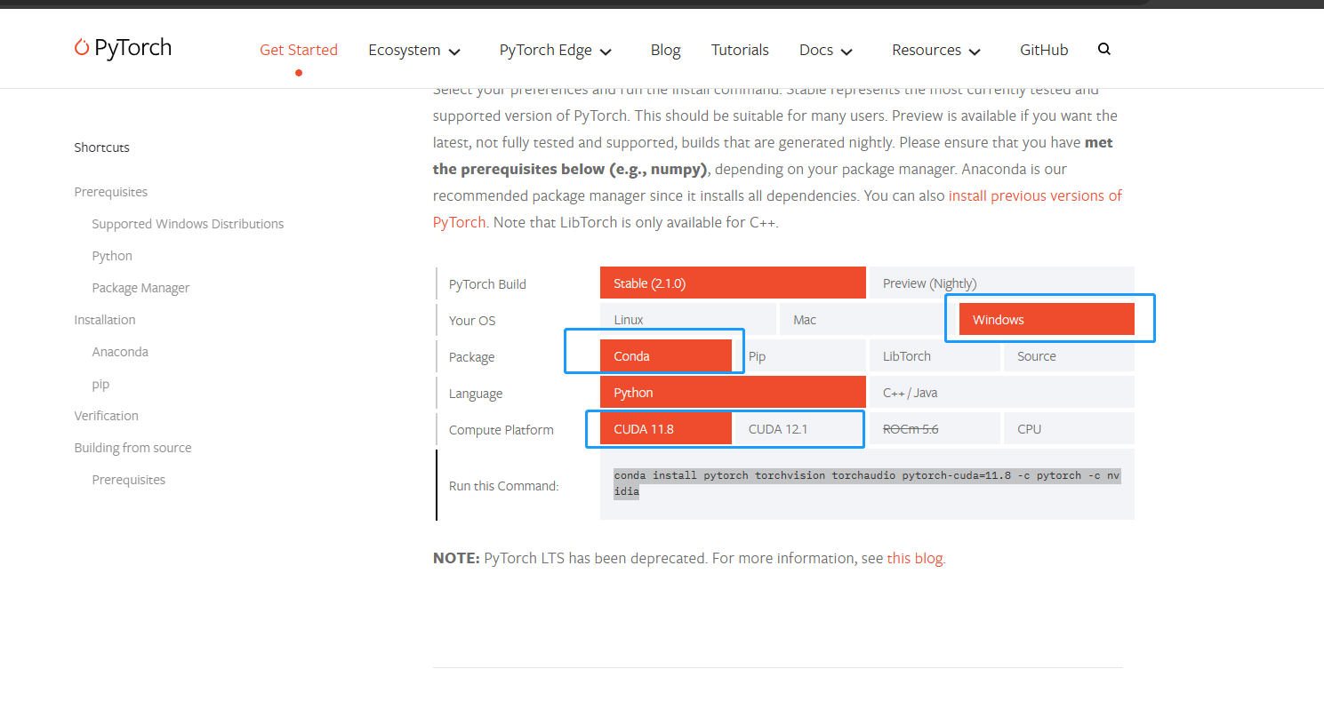The image size is (1324, 709).
Task: Open the search magnifier icon
Action: tap(1104, 50)
